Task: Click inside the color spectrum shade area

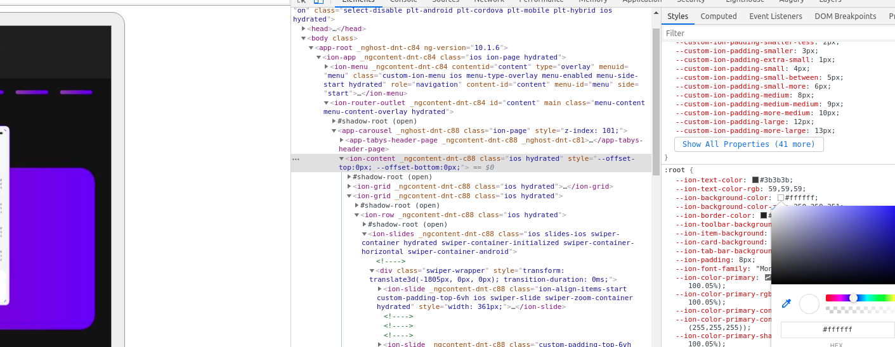Action: (833, 245)
